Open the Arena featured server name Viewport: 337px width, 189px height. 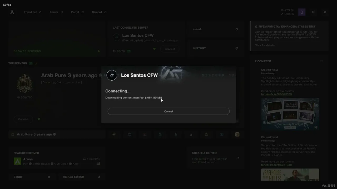click(x=28, y=159)
